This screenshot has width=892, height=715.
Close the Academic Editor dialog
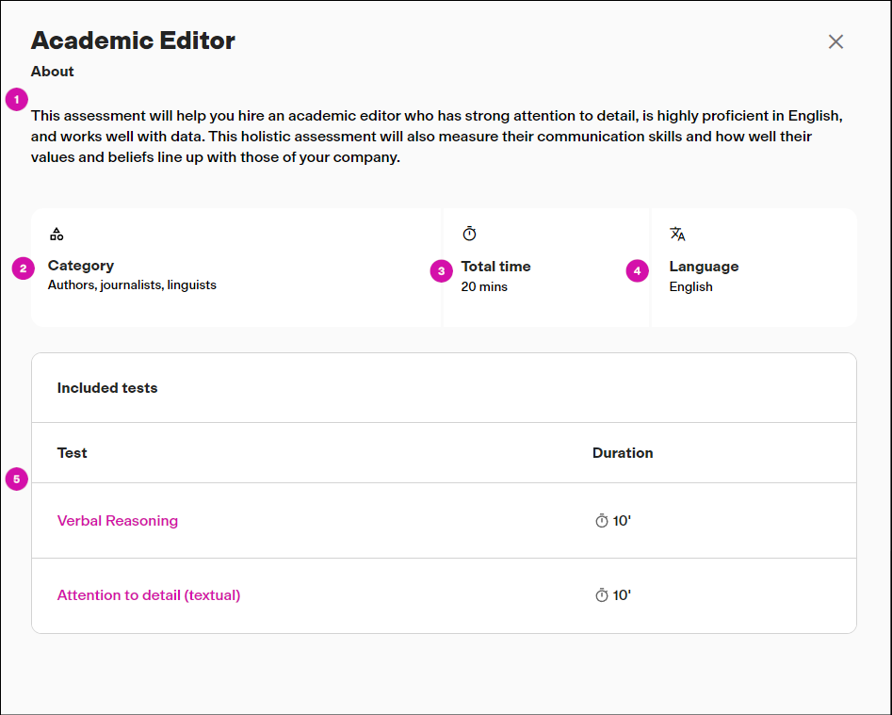pyautogui.click(x=835, y=41)
